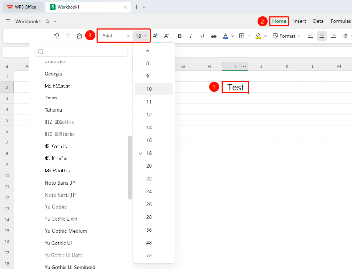Click the Redo arrow icon
The width and height of the screenshot is (352, 269).
(68, 36)
